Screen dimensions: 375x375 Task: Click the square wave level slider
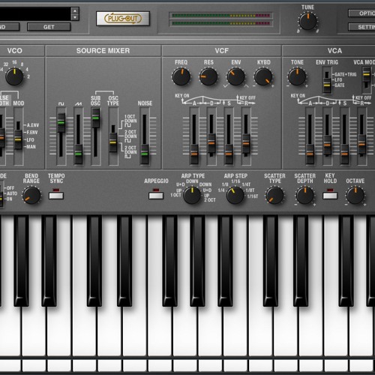(61, 122)
